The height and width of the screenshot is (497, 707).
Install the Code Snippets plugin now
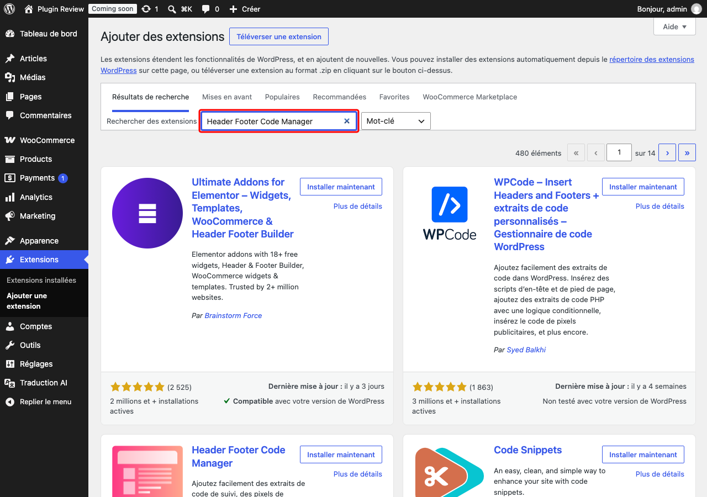[643, 454]
